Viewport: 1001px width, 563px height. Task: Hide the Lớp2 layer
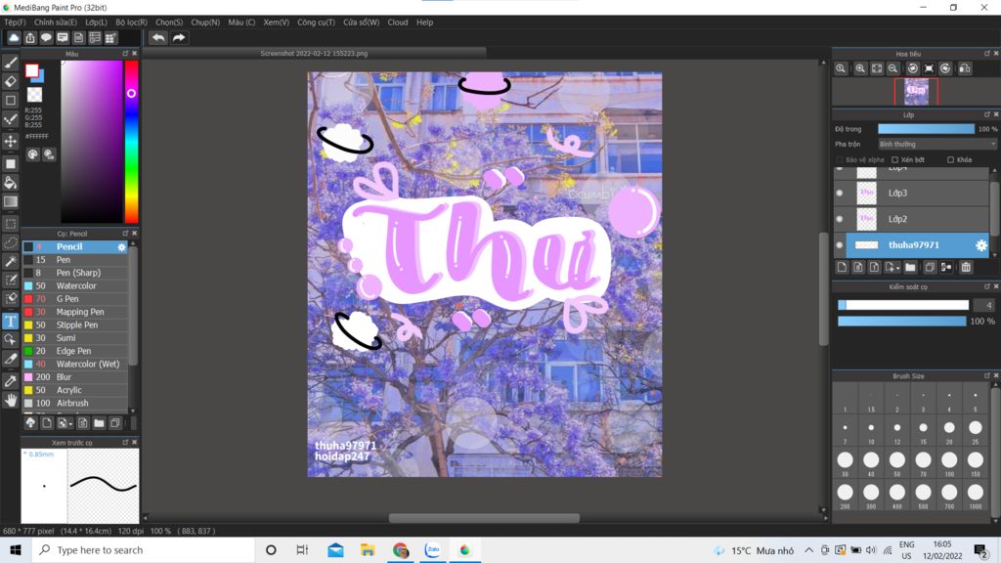(x=840, y=219)
